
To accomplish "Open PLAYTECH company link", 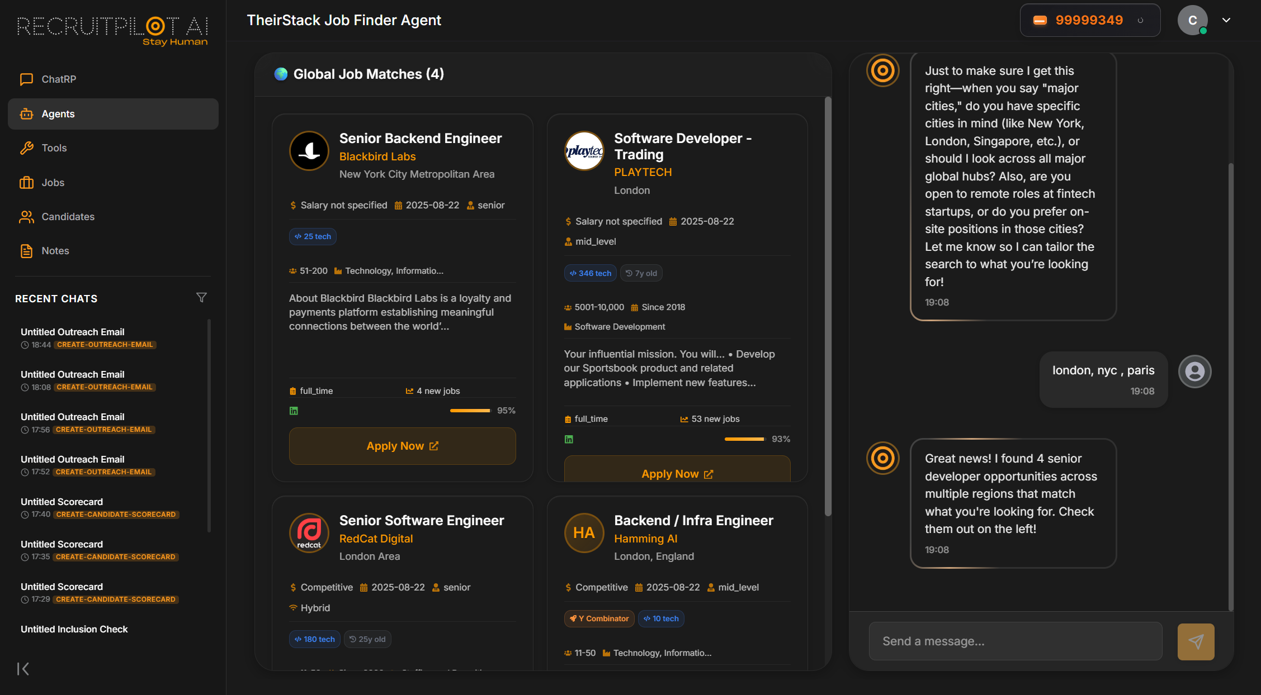I will (643, 172).
